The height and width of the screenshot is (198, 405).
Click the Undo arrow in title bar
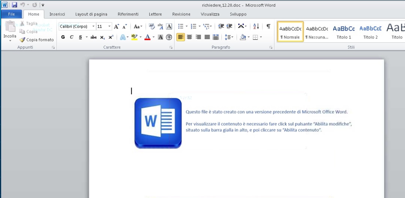[22, 5]
